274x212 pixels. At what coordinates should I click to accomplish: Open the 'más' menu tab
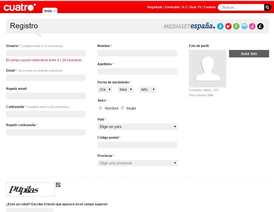(50, 11)
